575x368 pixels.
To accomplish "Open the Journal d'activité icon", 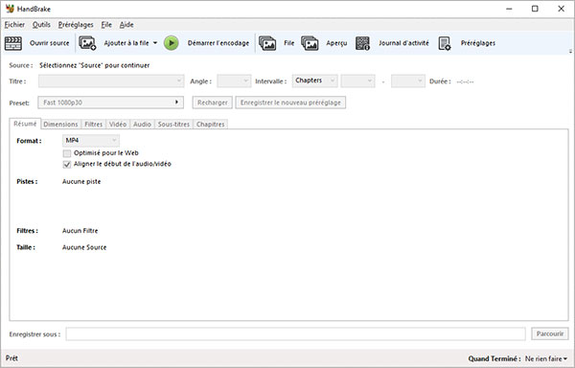I will pos(362,43).
